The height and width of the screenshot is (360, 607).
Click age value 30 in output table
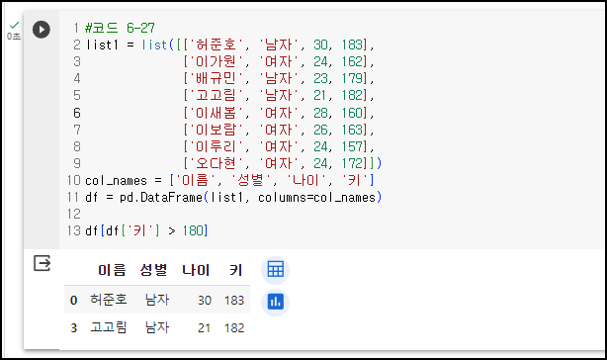(205, 300)
